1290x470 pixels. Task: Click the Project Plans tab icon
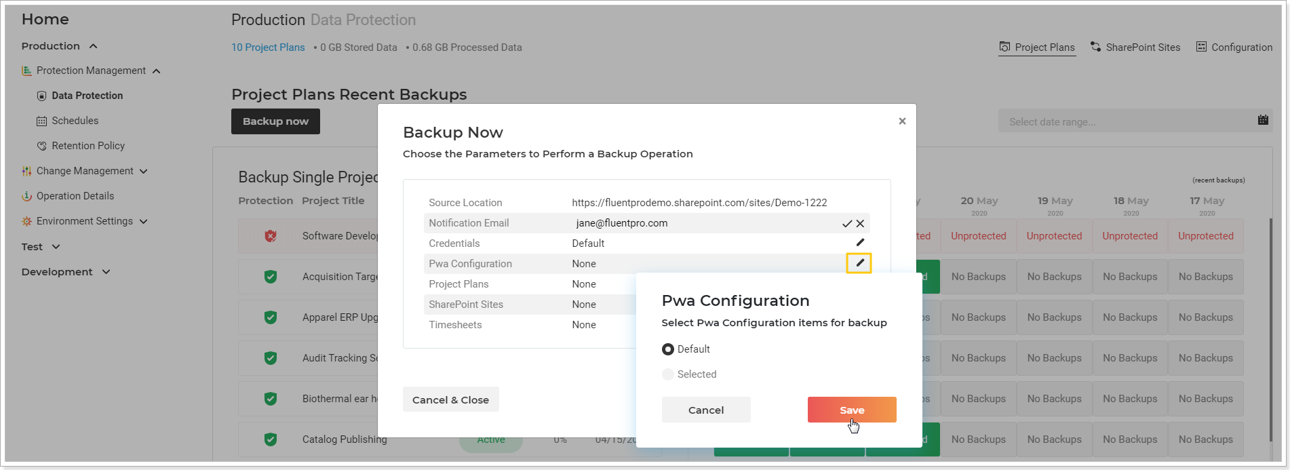(x=1004, y=47)
